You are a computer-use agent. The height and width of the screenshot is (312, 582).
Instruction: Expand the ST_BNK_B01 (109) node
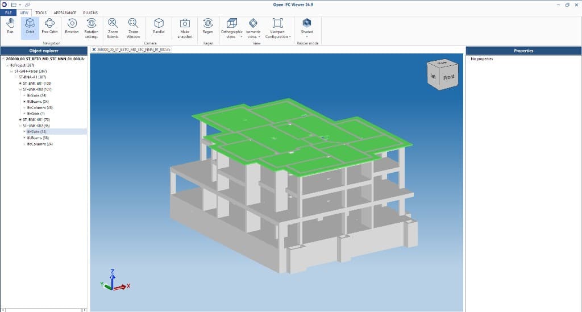(x=20, y=84)
